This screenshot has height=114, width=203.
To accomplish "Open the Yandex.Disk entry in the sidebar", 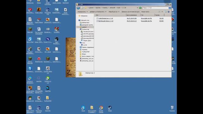I will pos(87,41).
